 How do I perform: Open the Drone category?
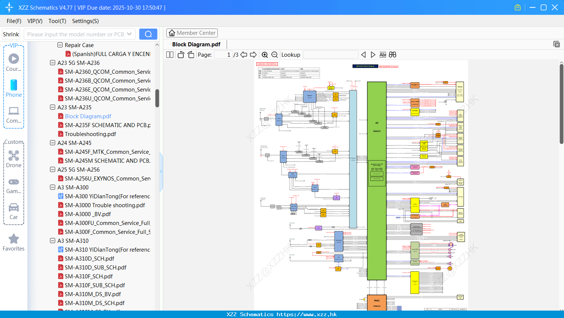(14, 159)
